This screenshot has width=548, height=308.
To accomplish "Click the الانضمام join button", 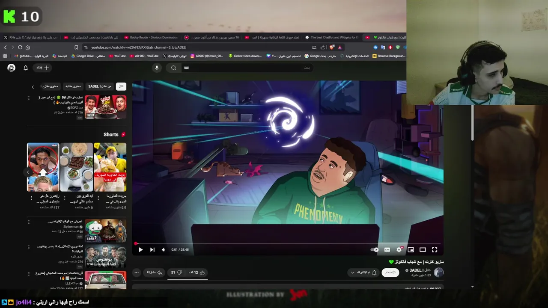I will [390, 272].
